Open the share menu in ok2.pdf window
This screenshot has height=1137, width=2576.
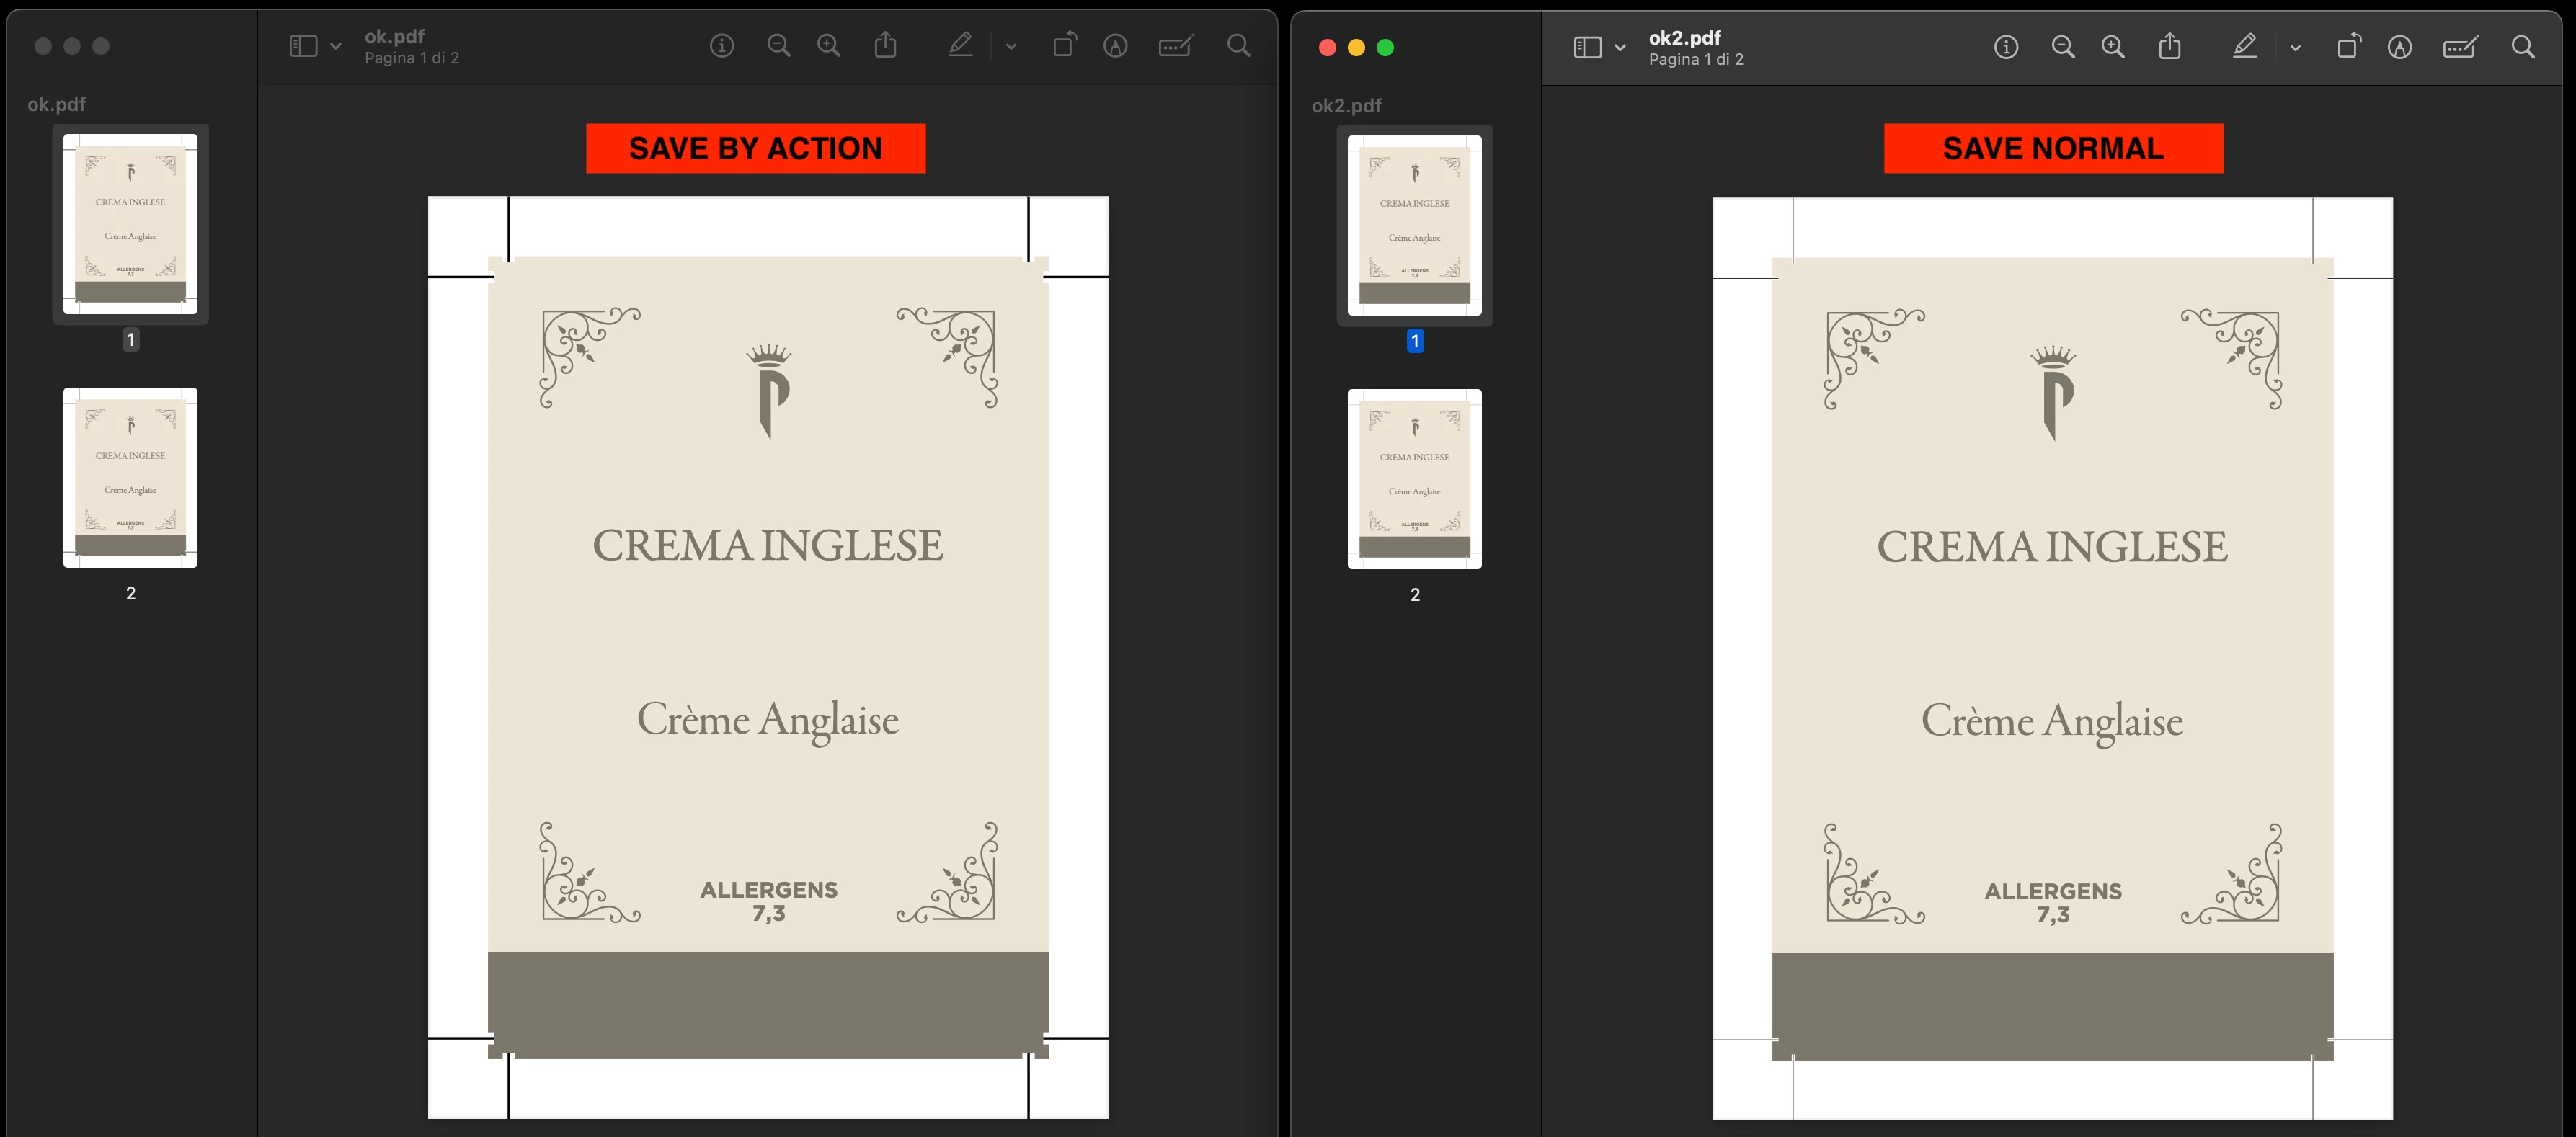2169,46
